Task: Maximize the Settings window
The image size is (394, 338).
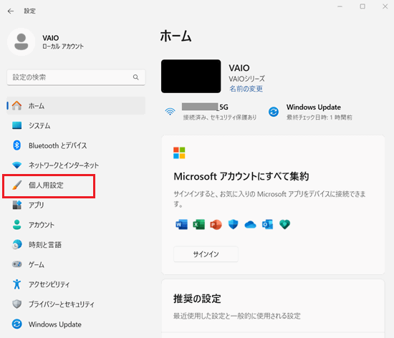Action: coord(362,6)
